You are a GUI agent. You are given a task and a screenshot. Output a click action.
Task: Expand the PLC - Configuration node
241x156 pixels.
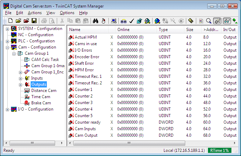pyautogui.click(x=7, y=42)
